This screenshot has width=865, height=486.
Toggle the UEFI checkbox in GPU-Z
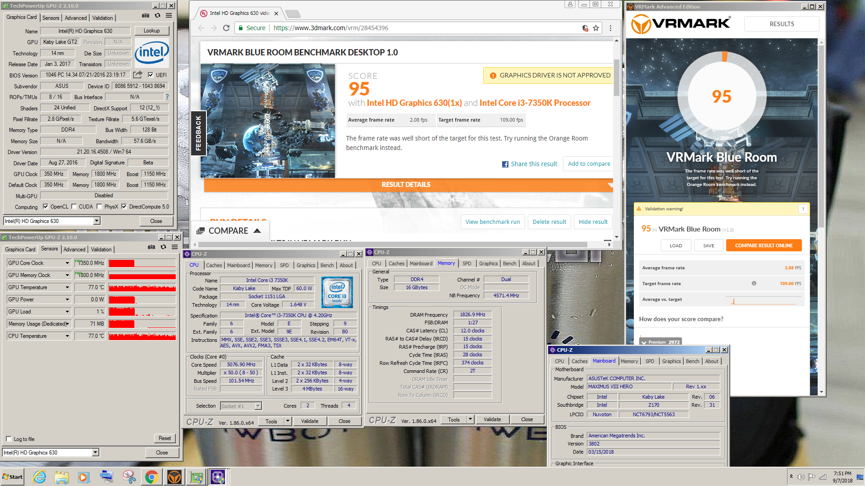pos(151,75)
